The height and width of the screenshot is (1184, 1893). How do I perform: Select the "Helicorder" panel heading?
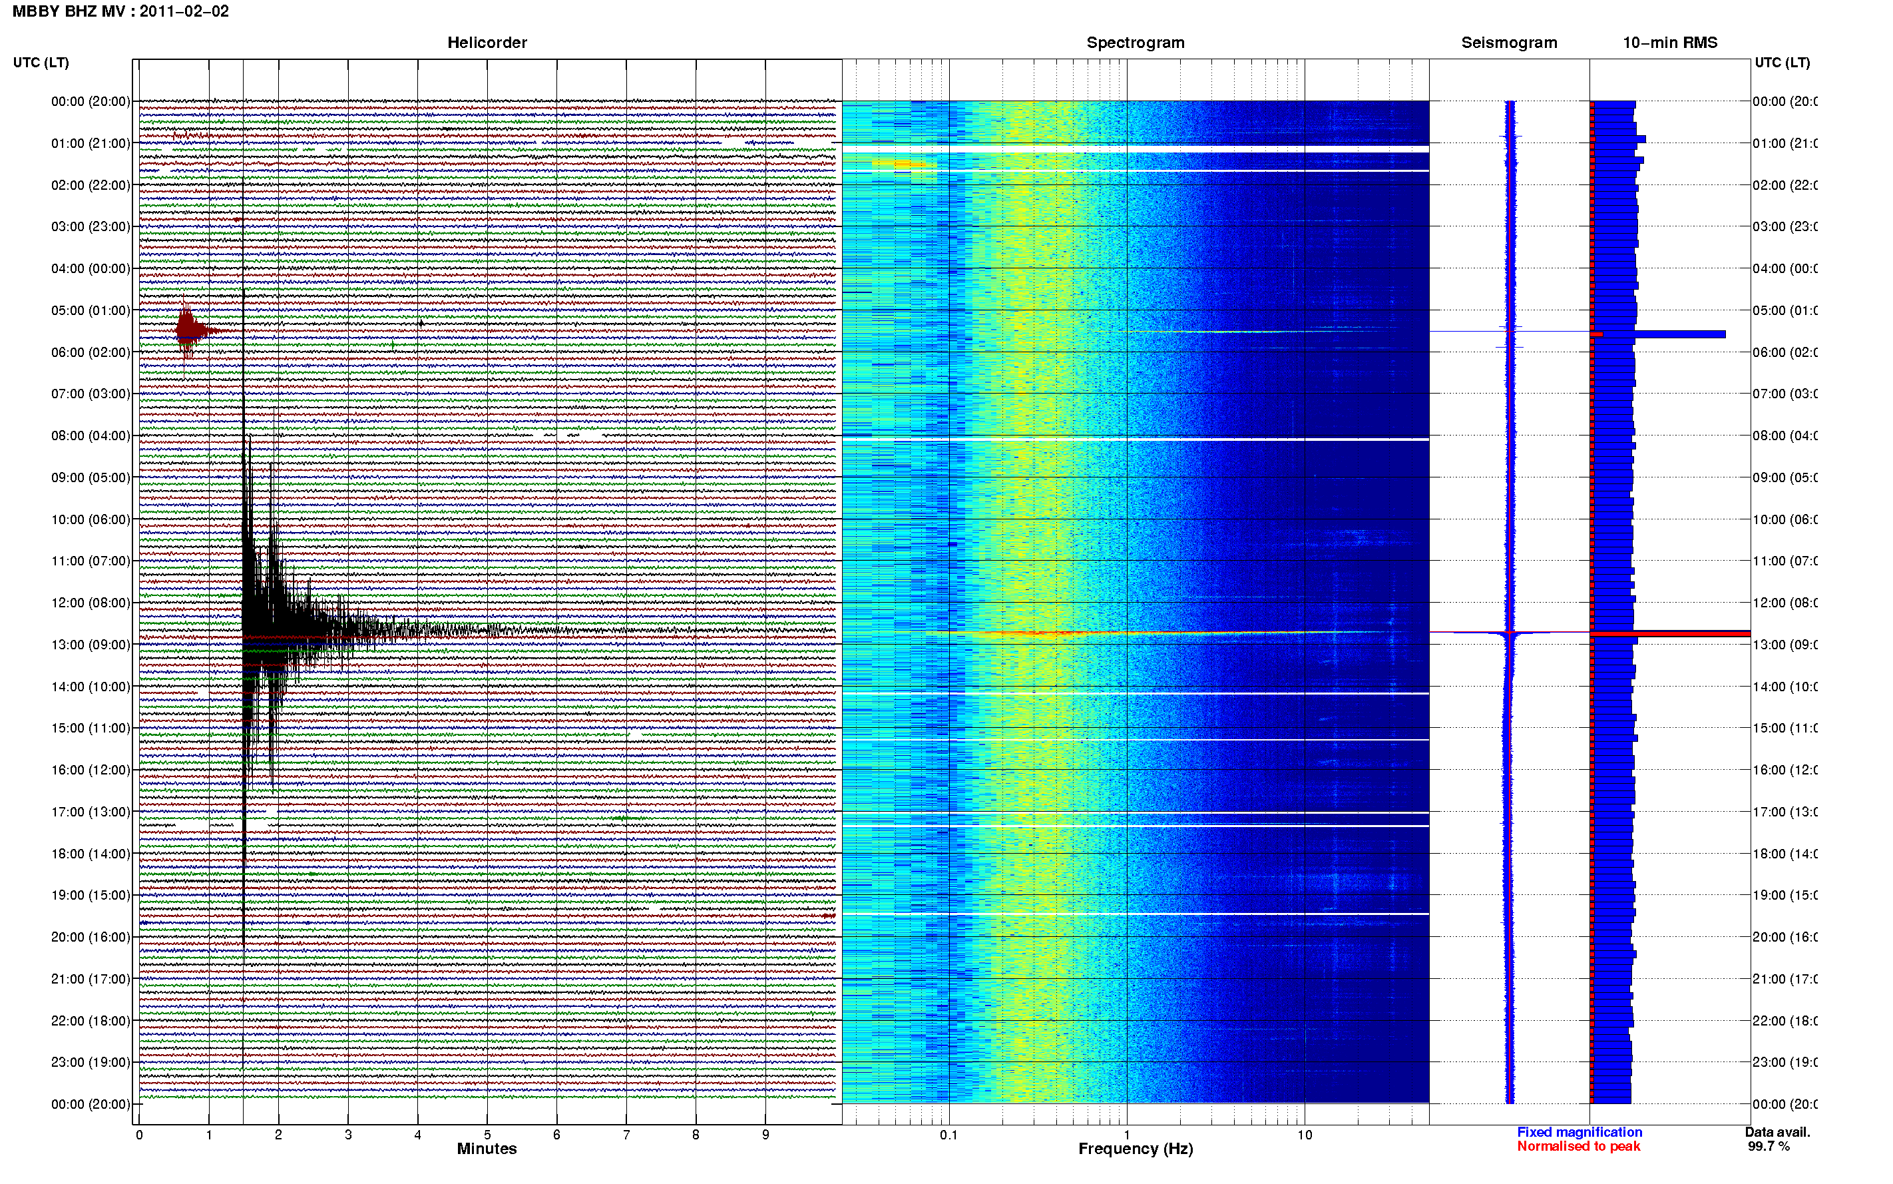coord(487,43)
